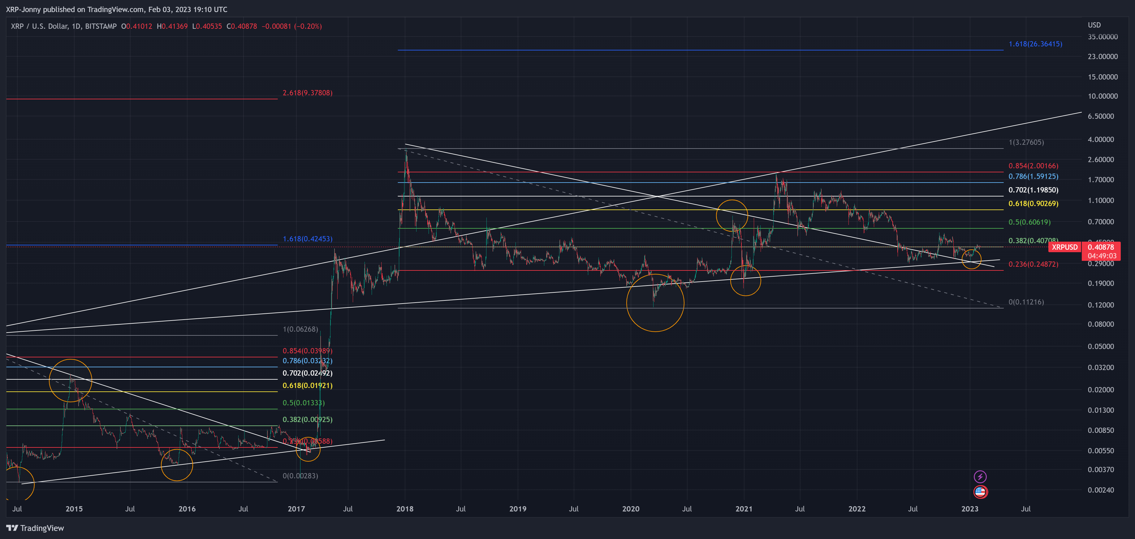Select Fib label 0.382(0.40708)

(1033, 241)
